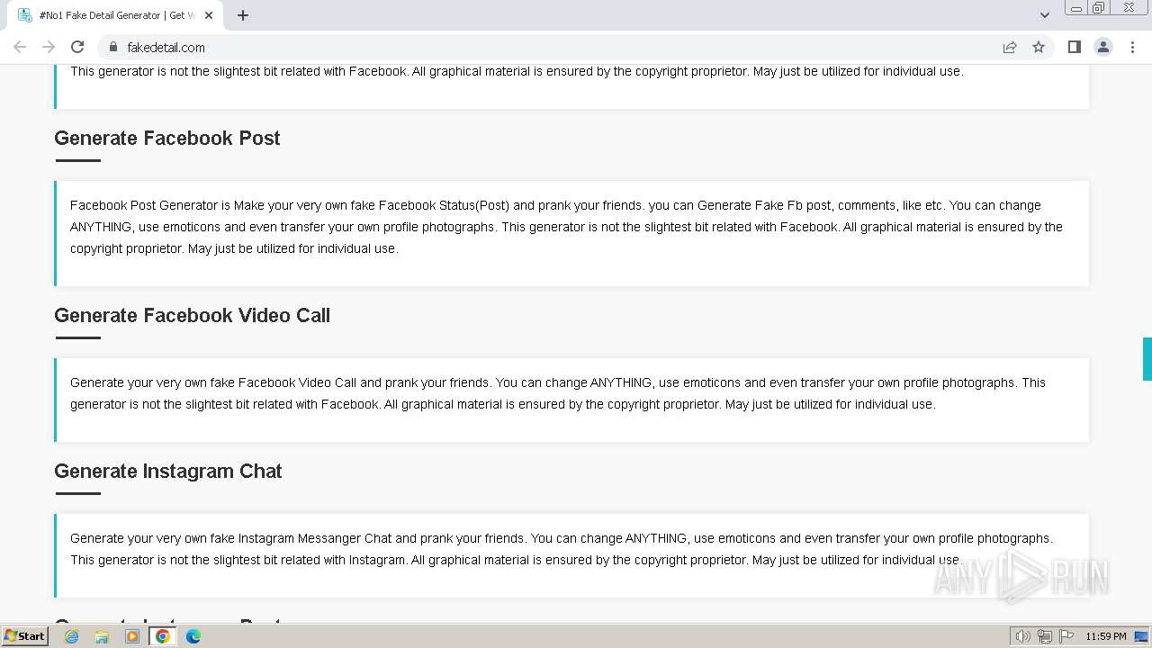Open the Windows Start menu
Screen dimensions: 1152x648
pos(24,636)
